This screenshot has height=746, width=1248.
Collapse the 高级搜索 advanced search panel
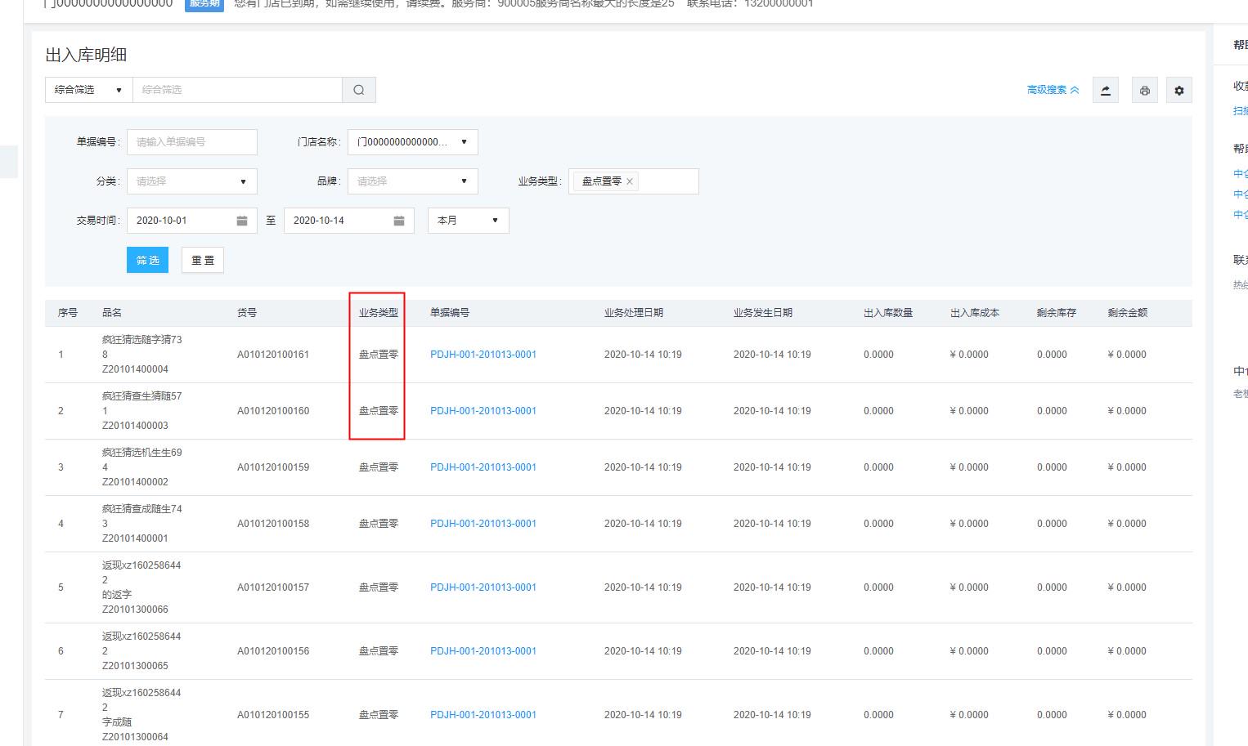1053,90
